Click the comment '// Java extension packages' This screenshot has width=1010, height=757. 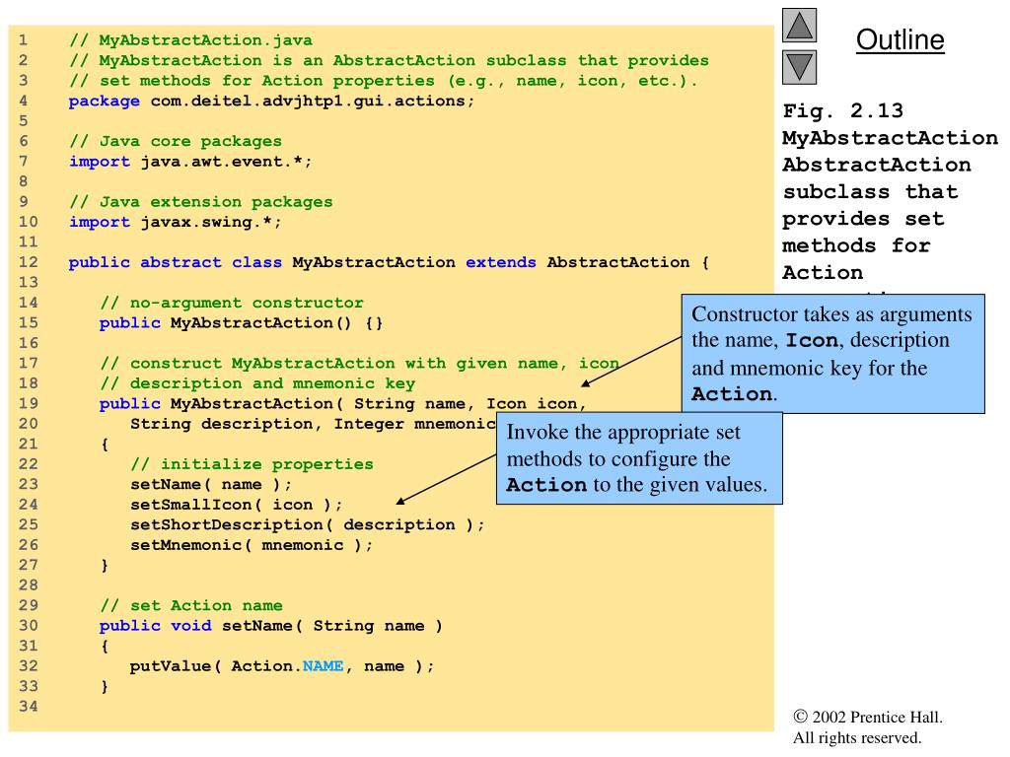click(201, 201)
